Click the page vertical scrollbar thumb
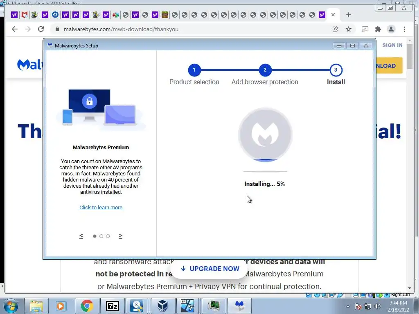The width and height of the screenshot is (419, 314). pyautogui.click(x=410, y=56)
